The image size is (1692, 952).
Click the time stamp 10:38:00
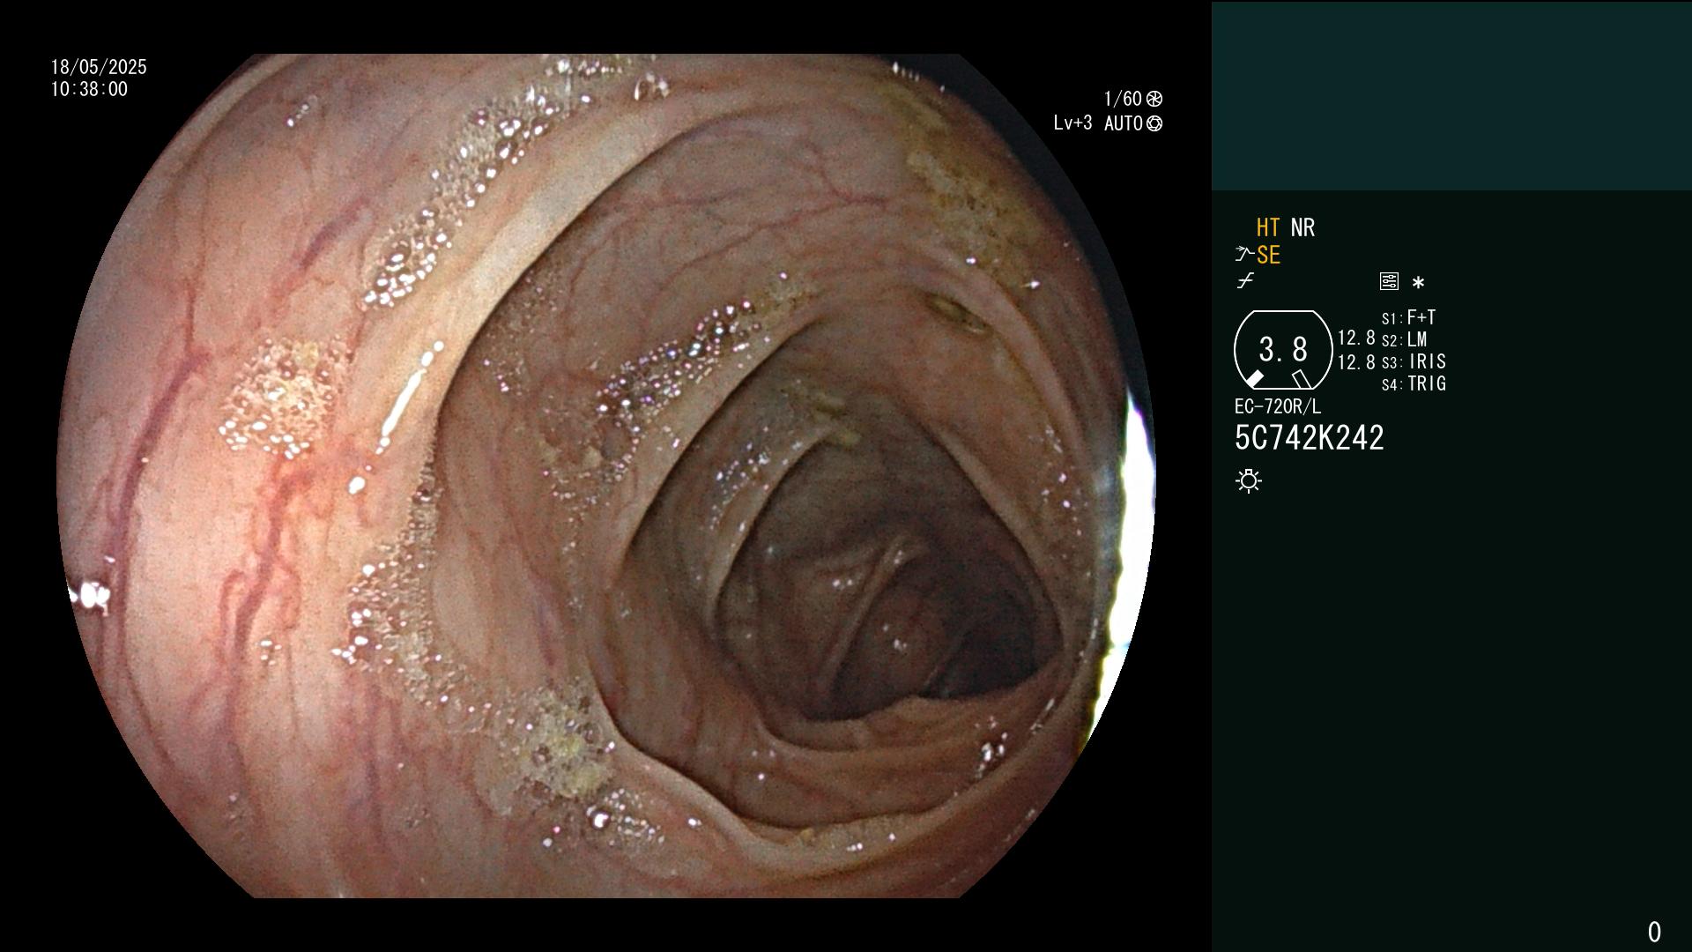click(89, 89)
